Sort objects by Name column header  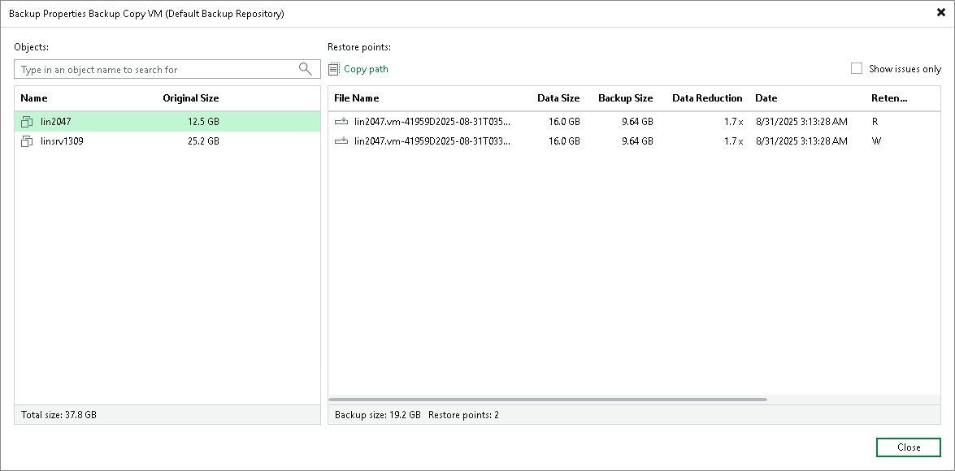[x=34, y=98]
